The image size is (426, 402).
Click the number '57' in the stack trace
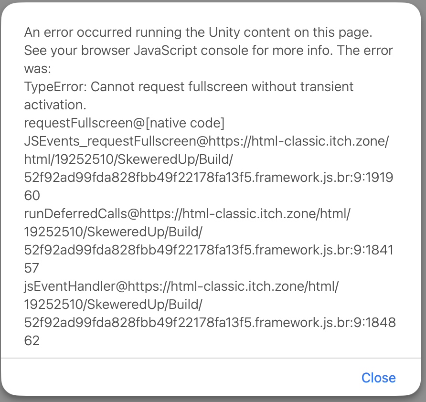(x=32, y=268)
